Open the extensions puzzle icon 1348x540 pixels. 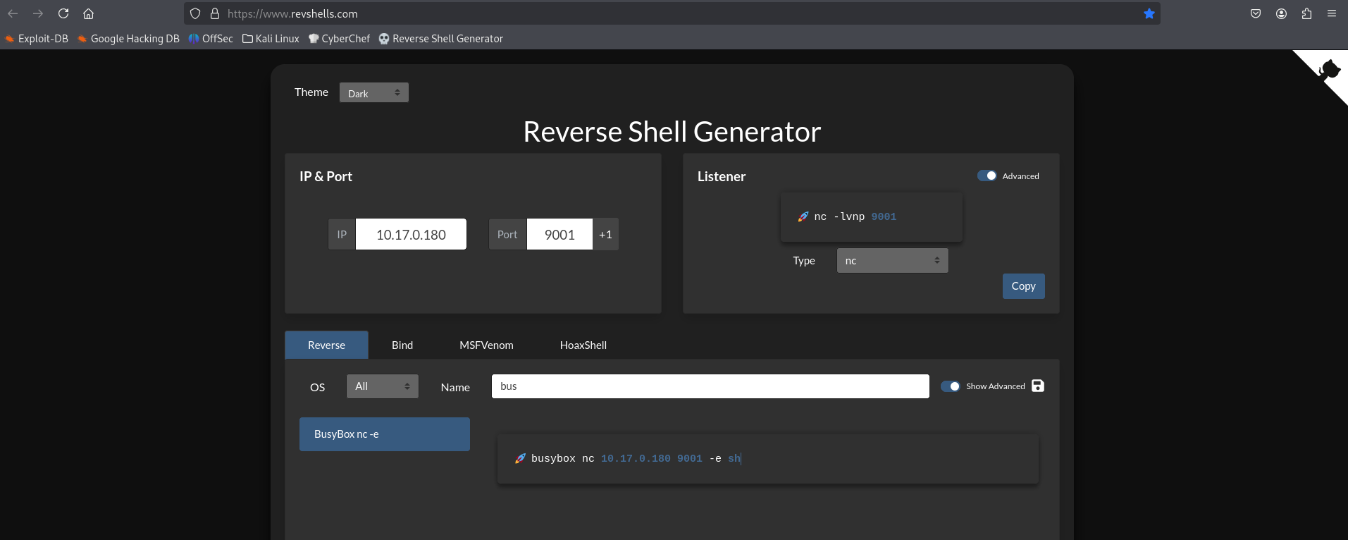(x=1306, y=13)
